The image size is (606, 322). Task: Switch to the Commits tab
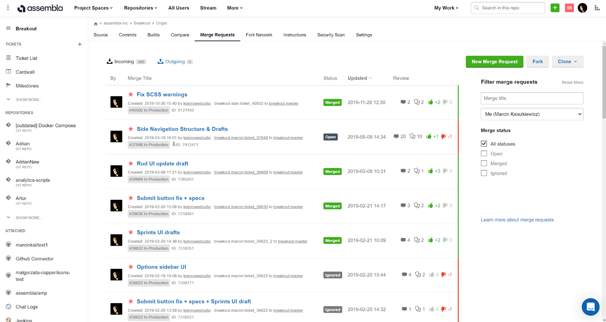click(x=127, y=35)
